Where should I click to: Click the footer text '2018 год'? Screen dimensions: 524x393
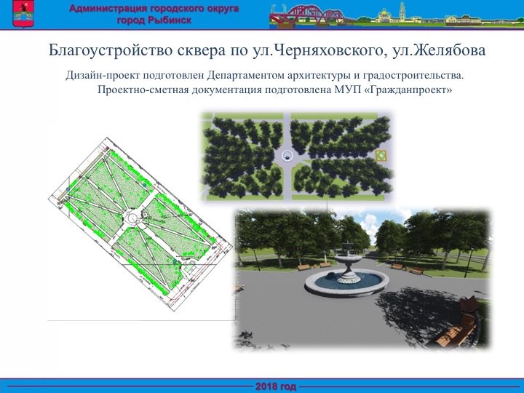click(276, 386)
